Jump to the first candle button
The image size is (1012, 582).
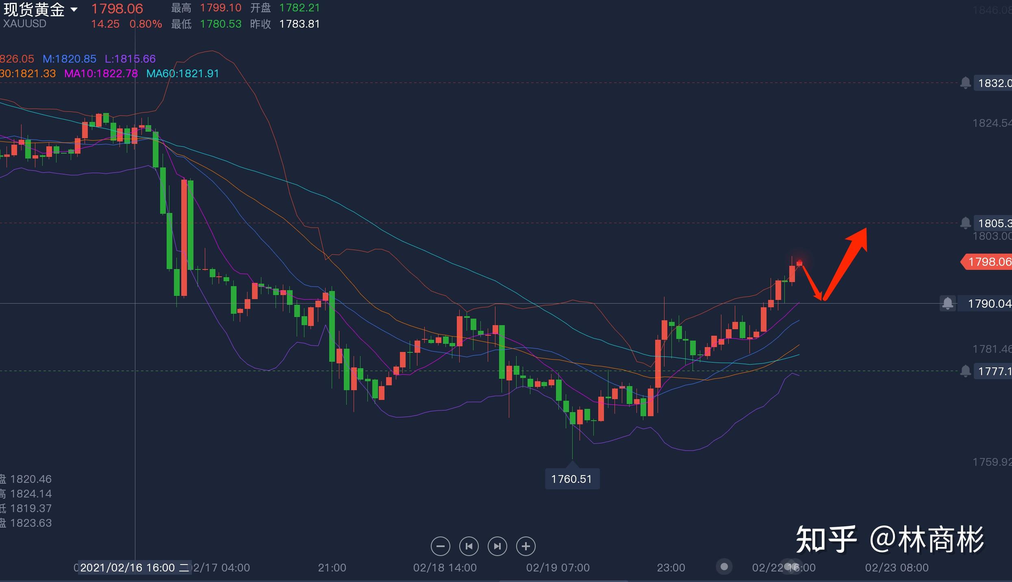pyautogui.click(x=469, y=546)
